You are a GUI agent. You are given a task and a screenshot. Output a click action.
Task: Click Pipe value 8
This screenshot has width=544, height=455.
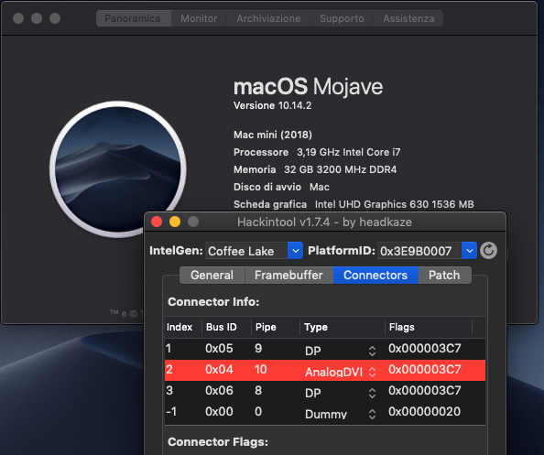pos(258,391)
